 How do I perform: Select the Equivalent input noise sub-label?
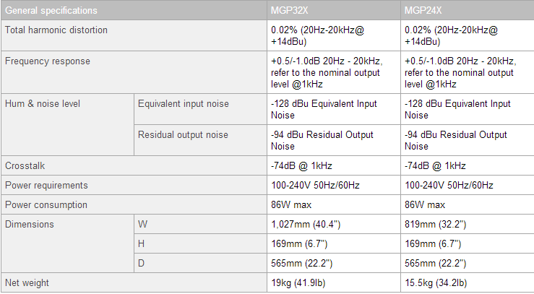pyautogui.click(x=184, y=103)
